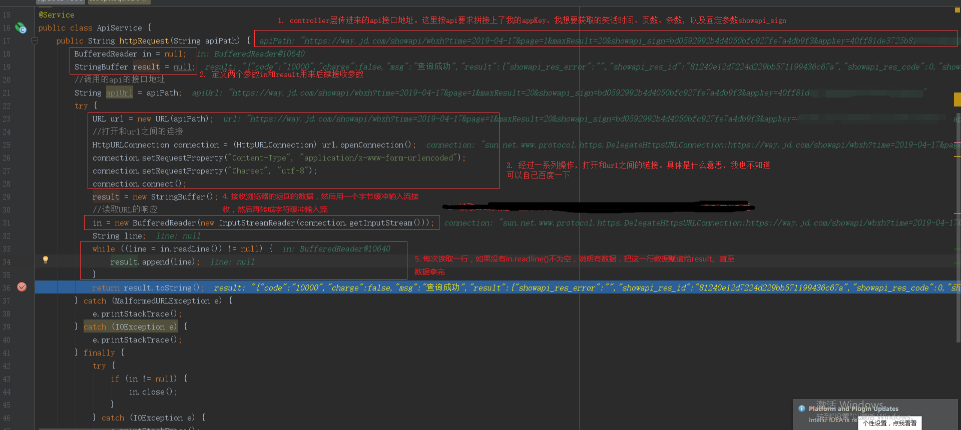
Task: Click e.printStackTrace() on line 38
Action: click(135, 314)
